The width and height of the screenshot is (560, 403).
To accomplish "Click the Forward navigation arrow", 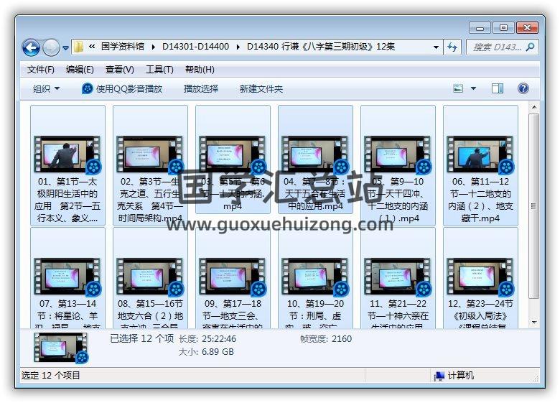I will pyautogui.click(x=51, y=47).
